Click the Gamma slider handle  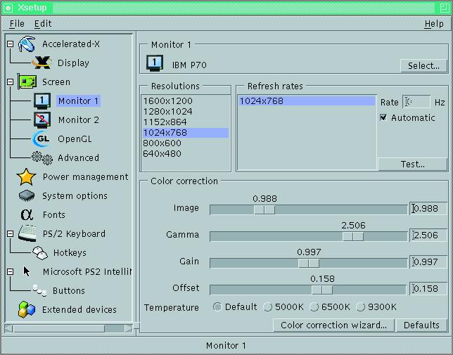pyautogui.click(x=352, y=236)
